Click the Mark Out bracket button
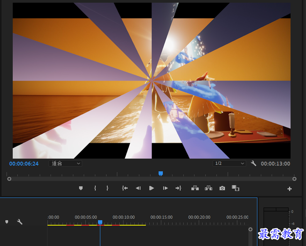 pos(107,188)
